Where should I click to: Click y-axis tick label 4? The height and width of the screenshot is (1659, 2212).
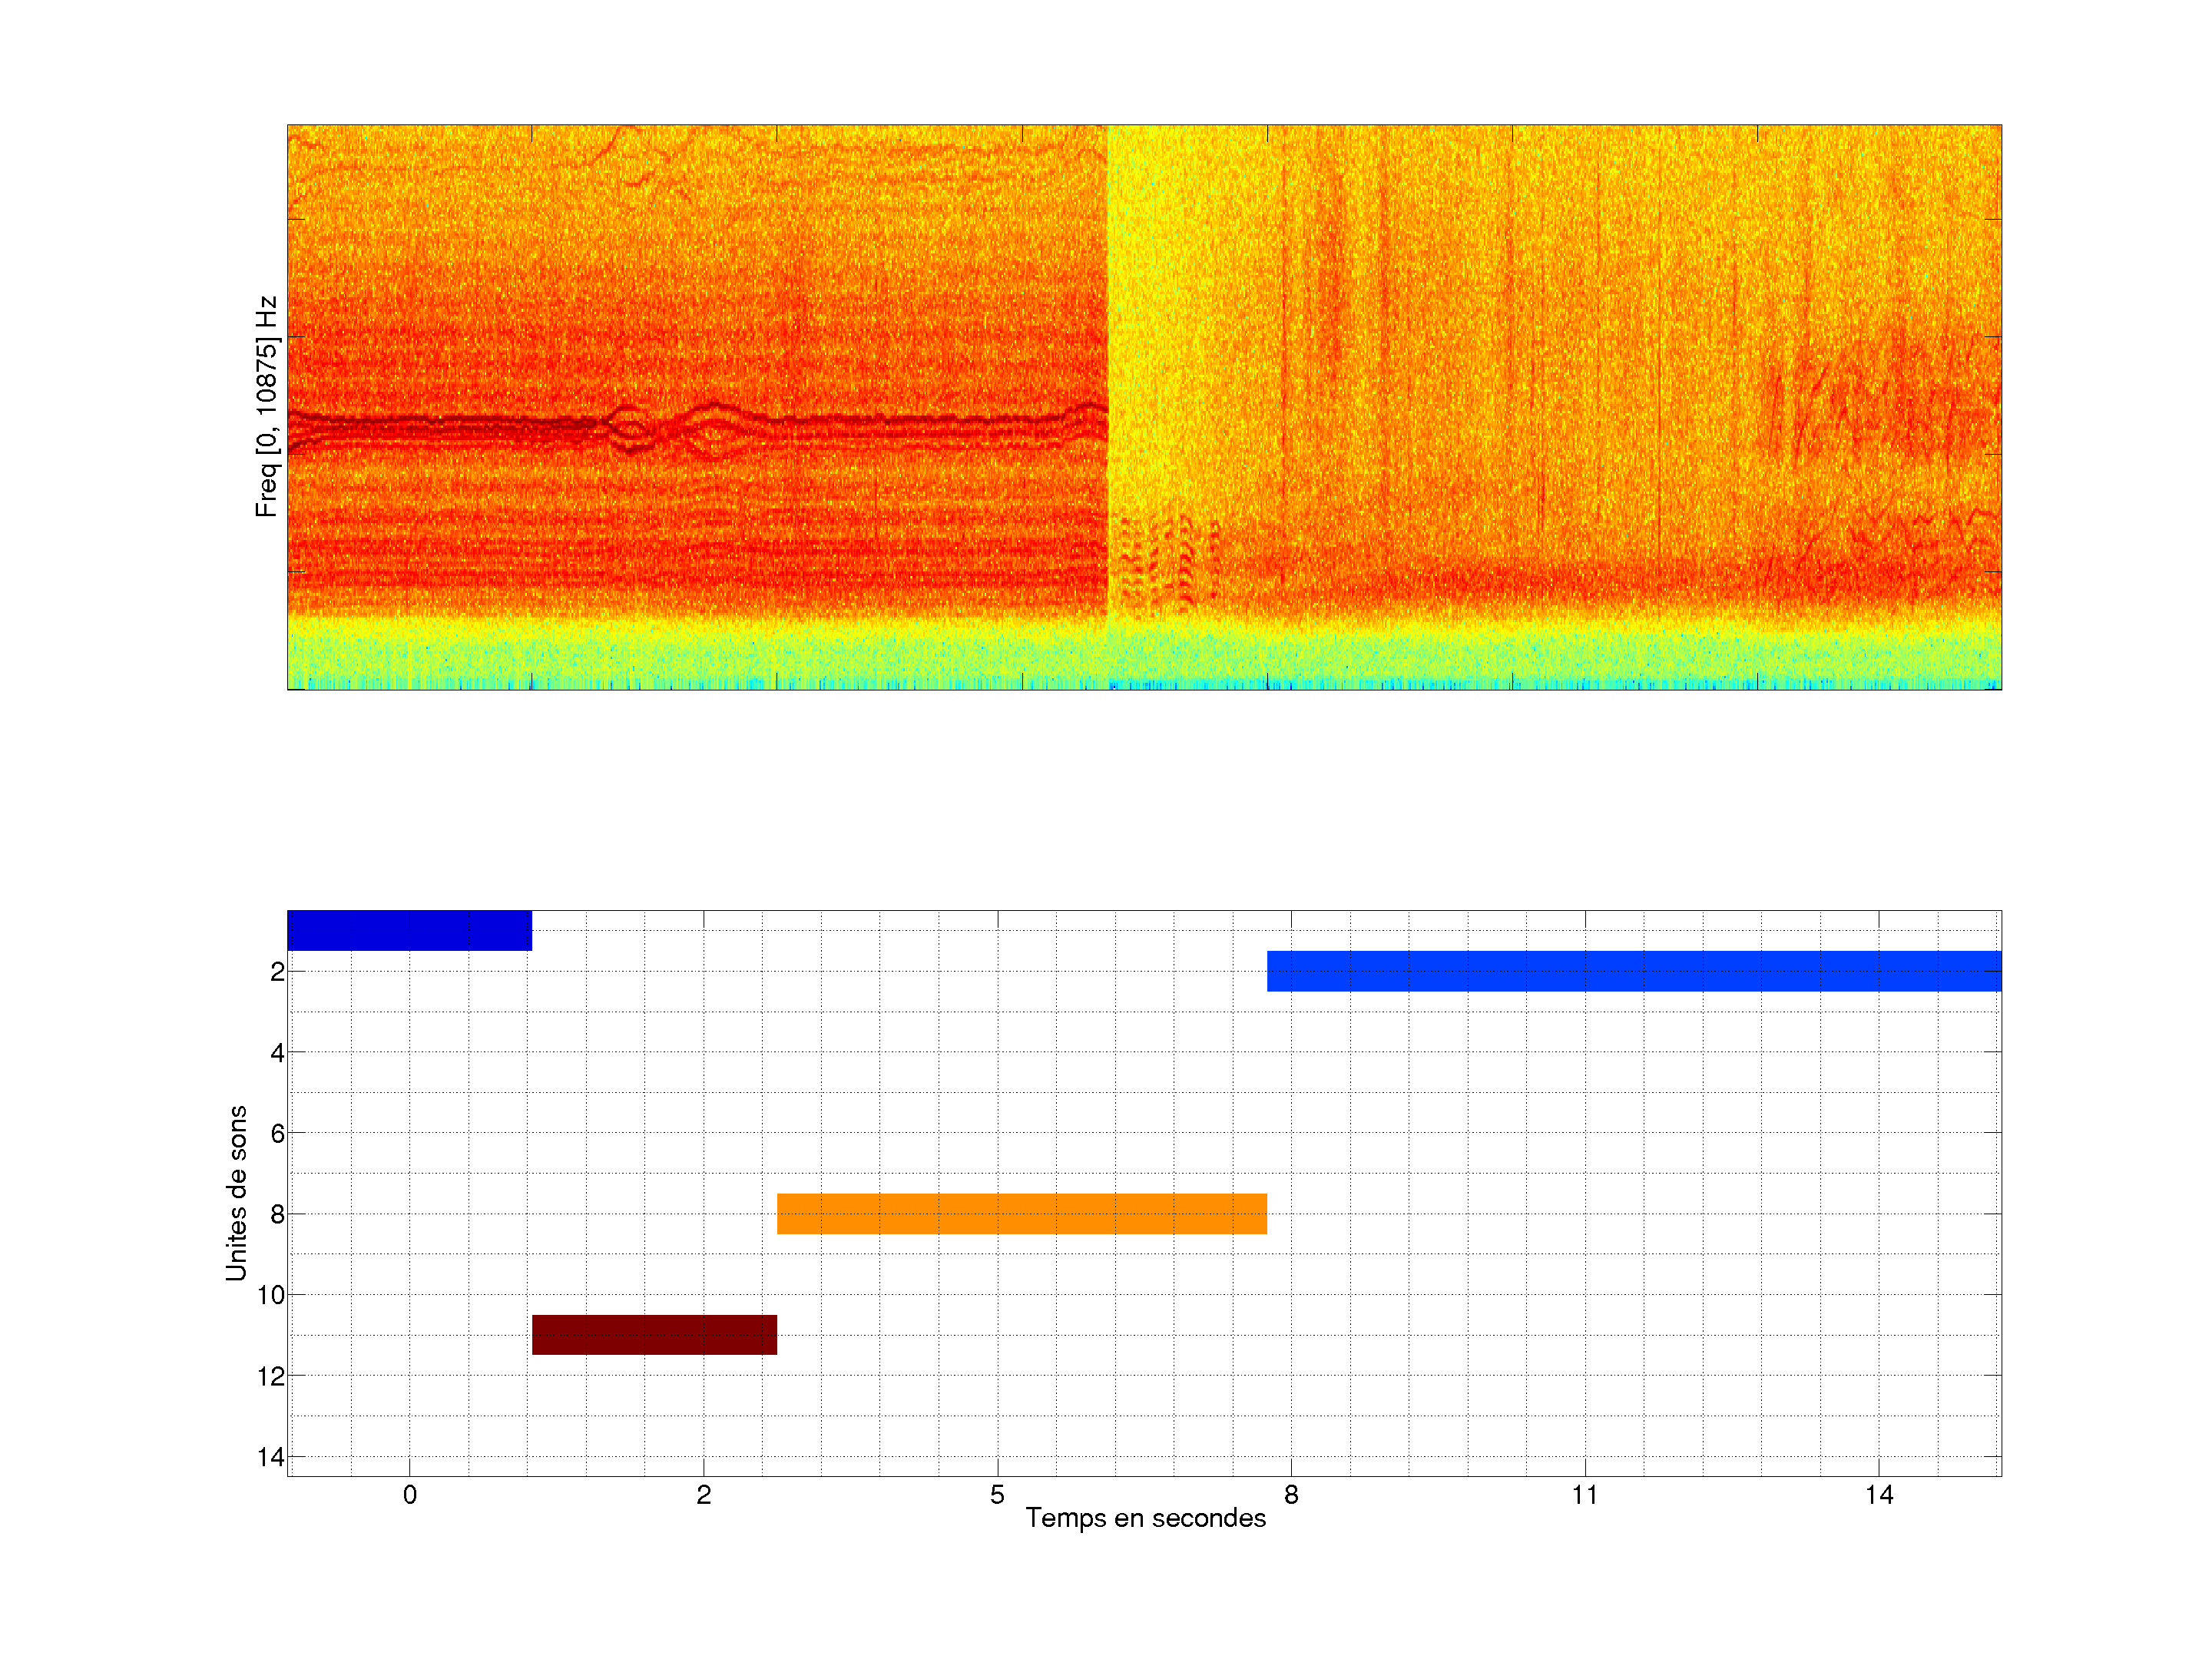tap(277, 1052)
